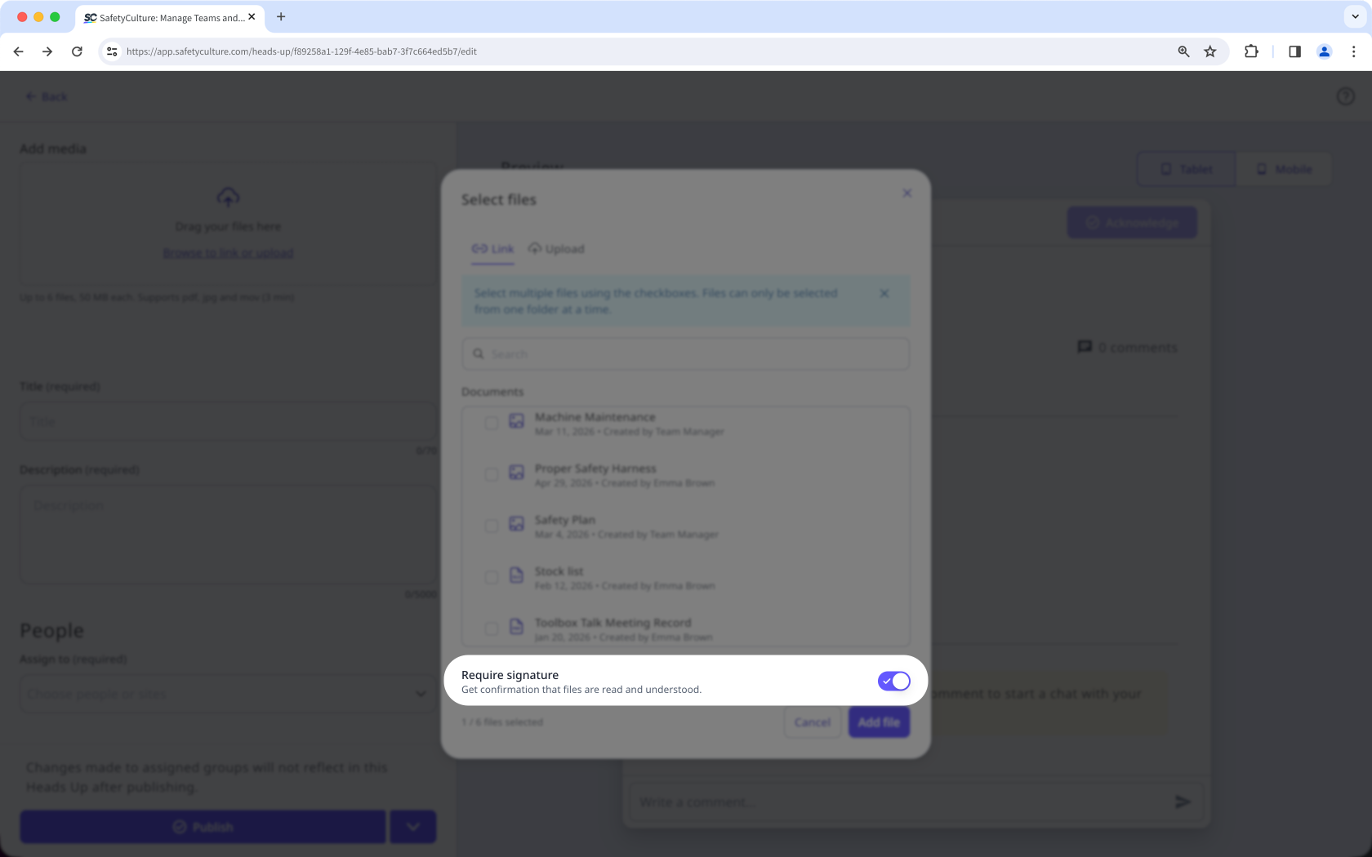
Task: Toggle the browser side panel icon
Action: pos(1294,51)
